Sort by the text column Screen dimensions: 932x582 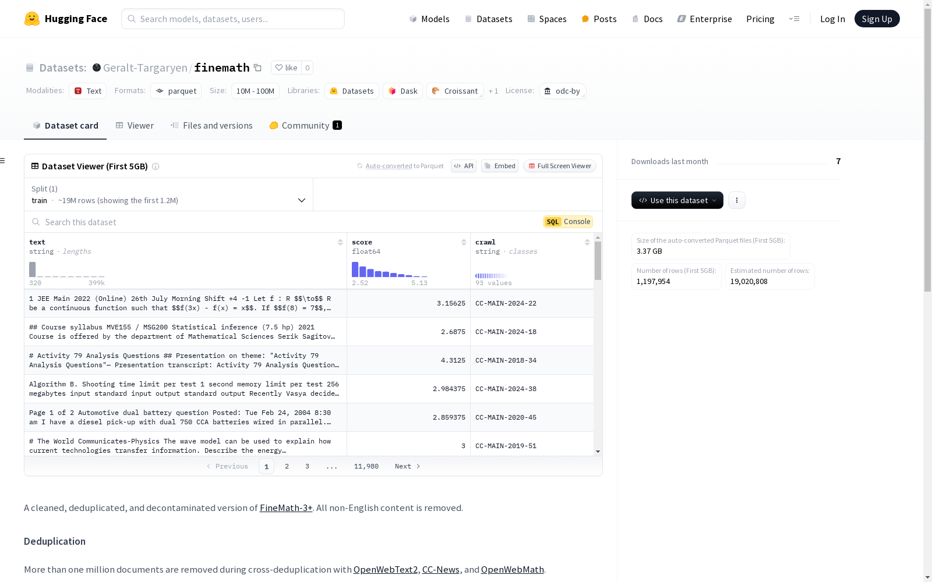click(x=340, y=242)
